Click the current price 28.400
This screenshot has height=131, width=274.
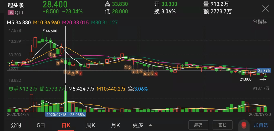[55, 4]
